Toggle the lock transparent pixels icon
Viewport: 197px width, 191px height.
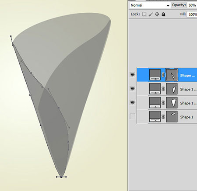[144, 14]
